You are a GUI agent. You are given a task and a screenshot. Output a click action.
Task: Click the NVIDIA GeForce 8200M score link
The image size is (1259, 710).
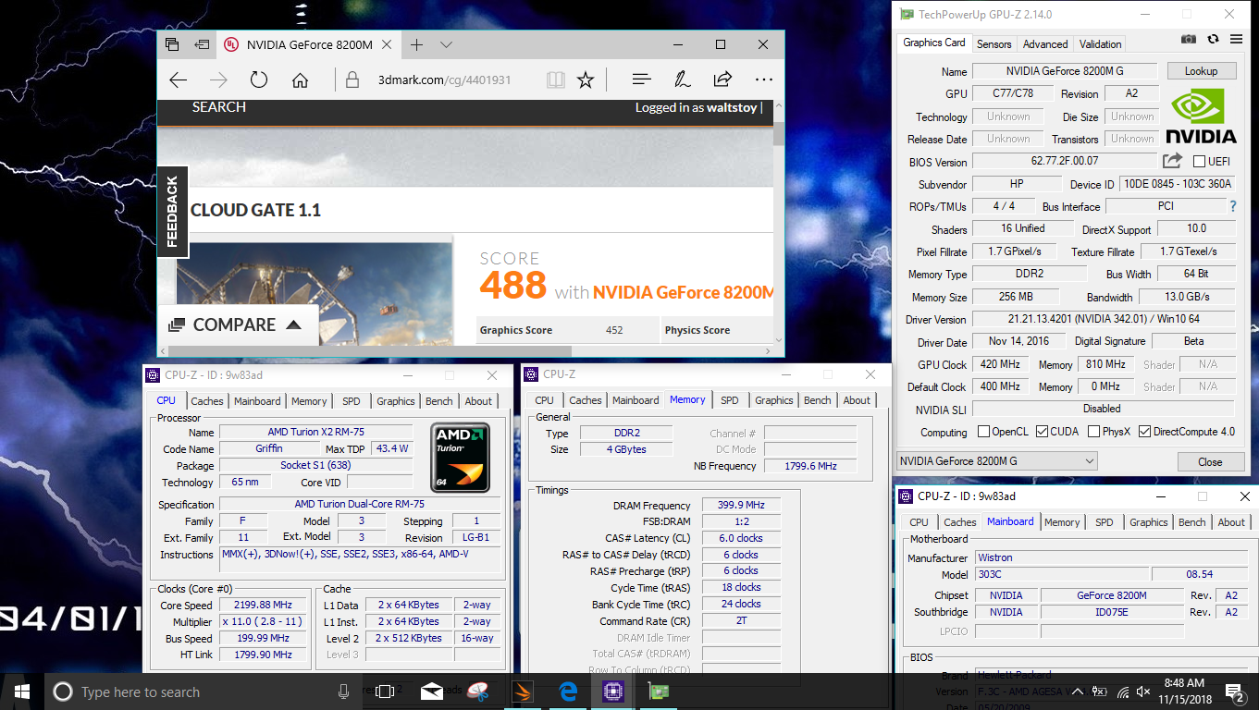click(683, 292)
